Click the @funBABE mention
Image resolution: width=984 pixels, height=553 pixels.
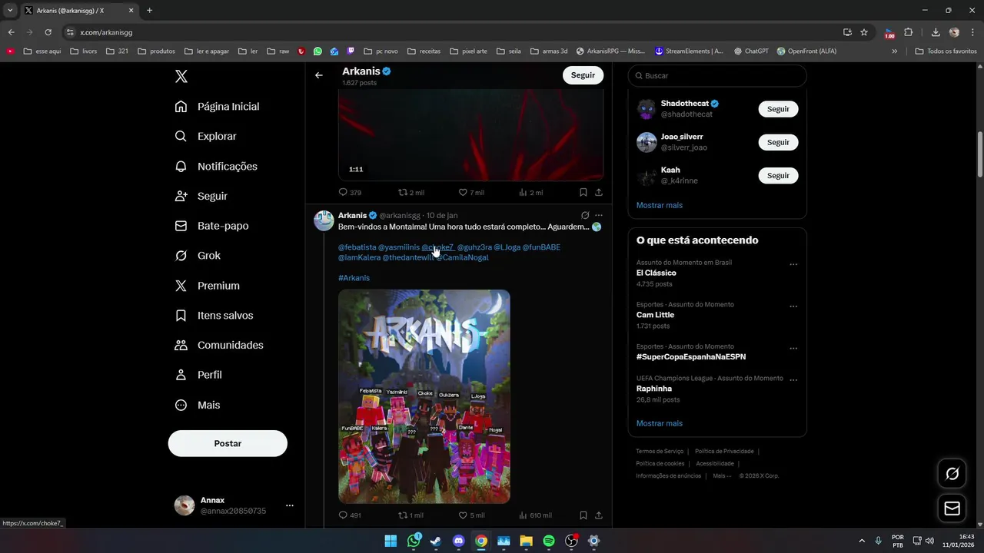[541, 247]
